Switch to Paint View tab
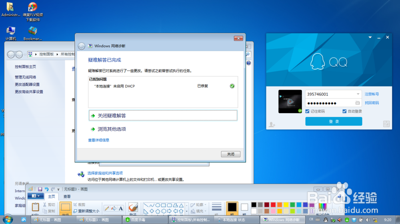Screen dimensions: 400x224 [x=67, y=196]
